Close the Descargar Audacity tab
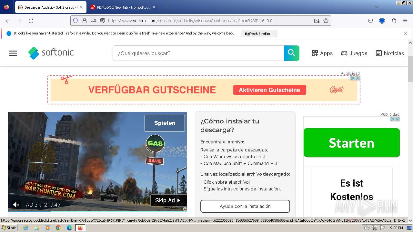The height and width of the screenshot is (232, 413). [81, 7]
